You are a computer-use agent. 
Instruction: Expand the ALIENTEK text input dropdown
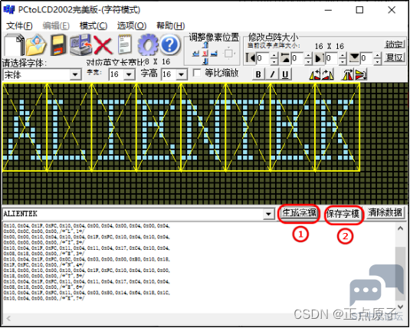[268, 214]
